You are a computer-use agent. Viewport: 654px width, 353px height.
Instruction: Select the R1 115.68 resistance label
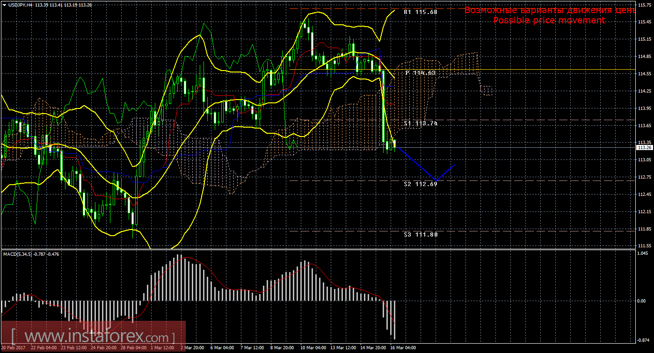pyautogui.click(x=420, y=12)
